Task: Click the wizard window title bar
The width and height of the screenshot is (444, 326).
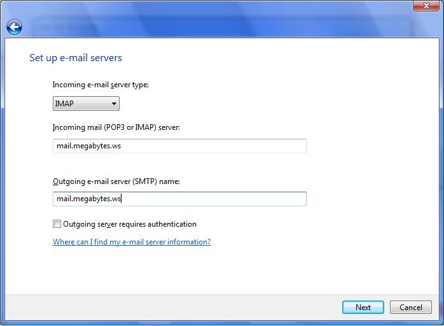Action: pyautogui.click(x=216, y=6)
